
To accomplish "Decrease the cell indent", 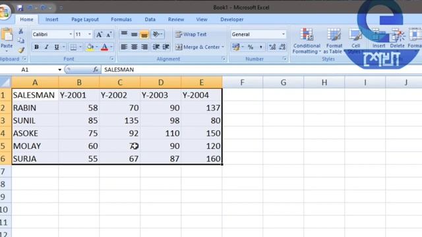I will 156,47.
